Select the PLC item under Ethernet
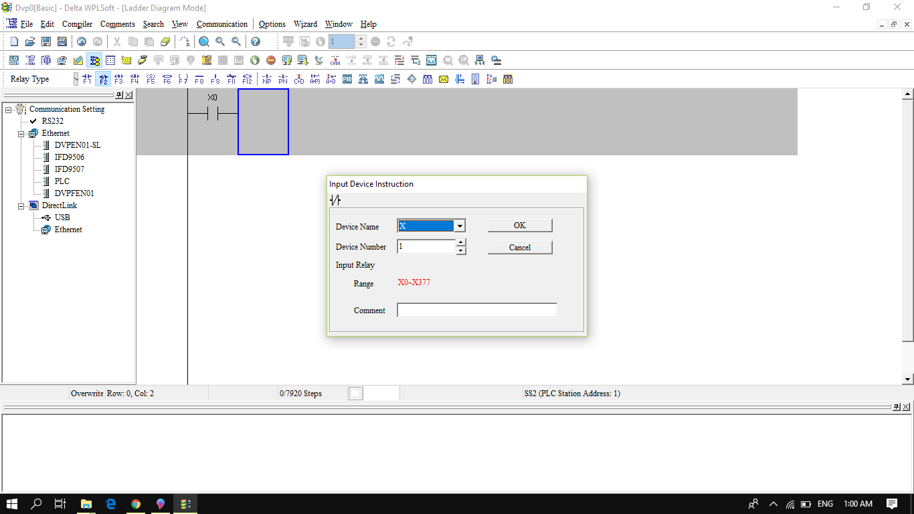The width and height of the screenshot is (914, 514). pyautogui.click(x=62, y=181)
